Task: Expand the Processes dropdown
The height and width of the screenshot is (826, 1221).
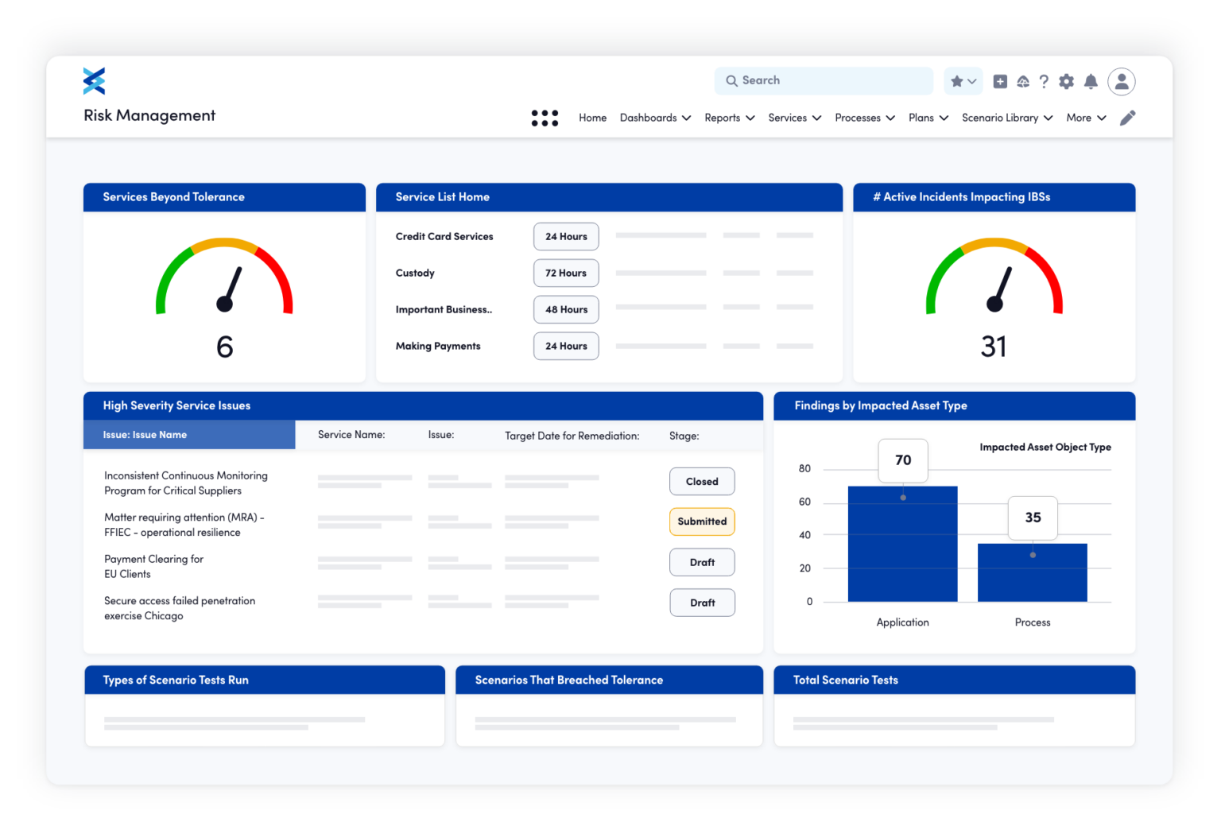Action: tap(863, 117)
